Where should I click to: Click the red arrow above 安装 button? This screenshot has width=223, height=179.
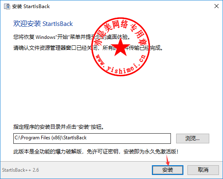click(x=168, y=160)
